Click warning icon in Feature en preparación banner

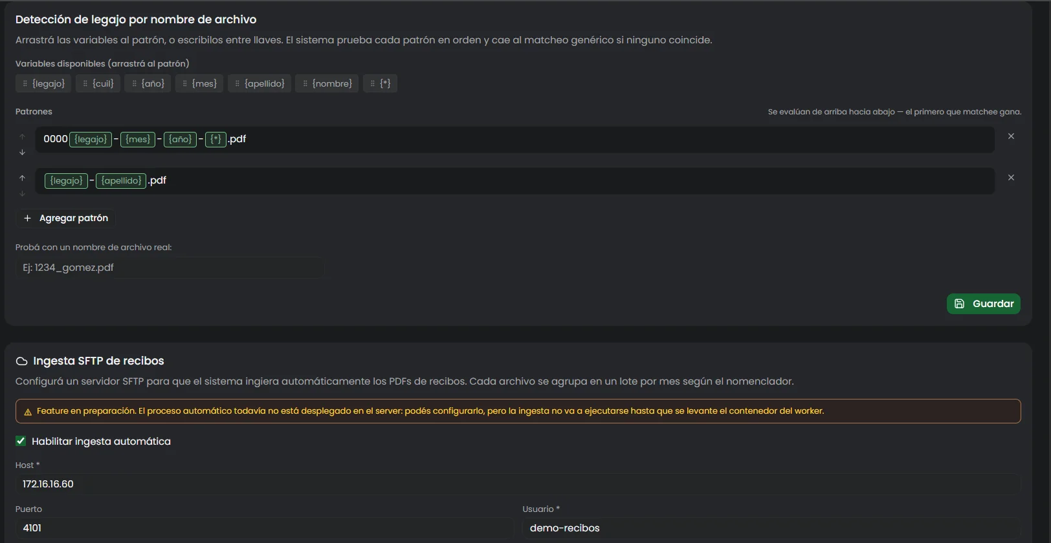28,412
